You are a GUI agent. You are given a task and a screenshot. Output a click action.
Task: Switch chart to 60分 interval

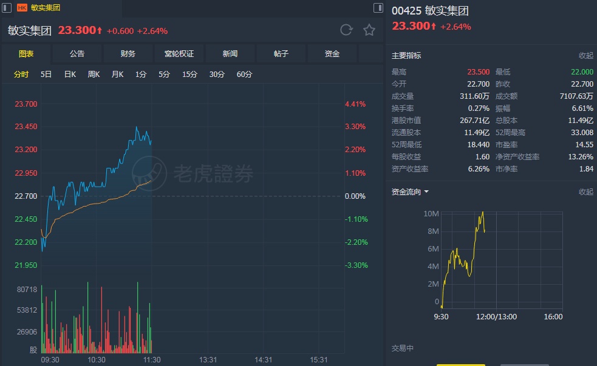click(x=244, y=75)
